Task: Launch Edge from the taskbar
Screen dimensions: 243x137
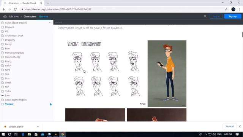Action: click(x=23, y=134)
